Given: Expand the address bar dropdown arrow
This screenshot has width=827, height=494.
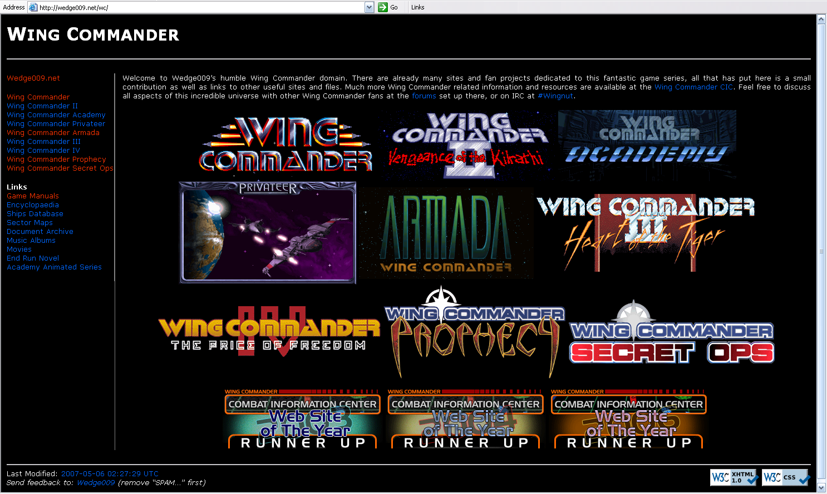Looking at the screenshot, I should pos(369,7).
